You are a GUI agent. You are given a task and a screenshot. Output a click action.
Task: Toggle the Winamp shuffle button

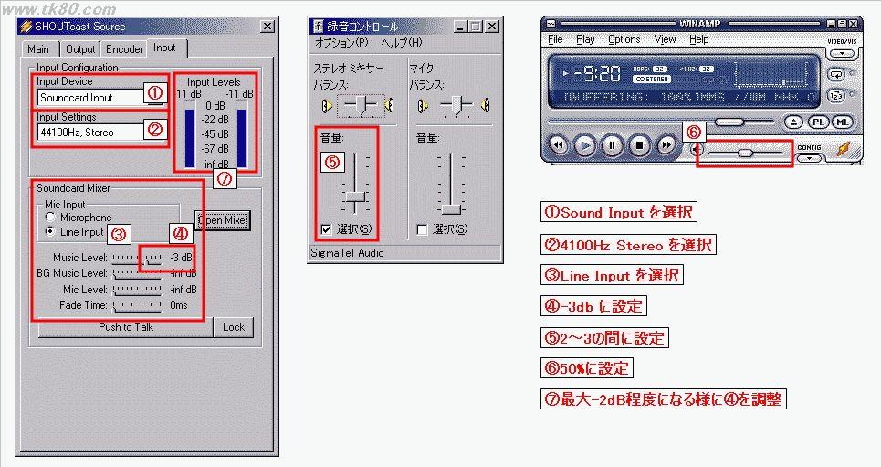[836, 96]
